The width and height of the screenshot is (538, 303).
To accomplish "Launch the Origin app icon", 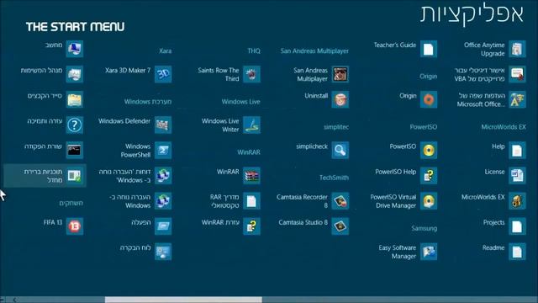I will [429, 99].
